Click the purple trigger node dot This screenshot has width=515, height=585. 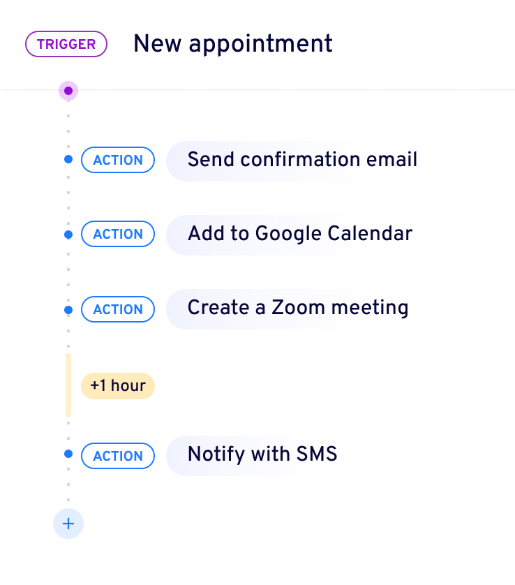tap(68, 91)
